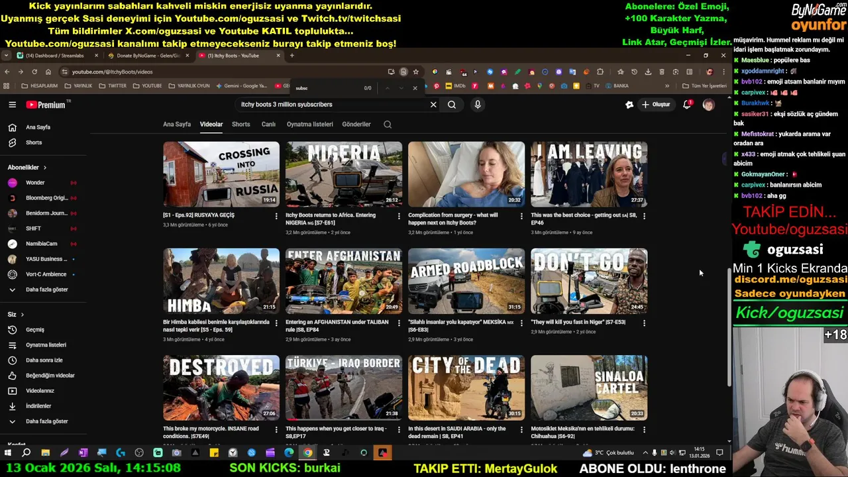
Task: Select the Oynatma listeleri channel tab
Action: 309,125
